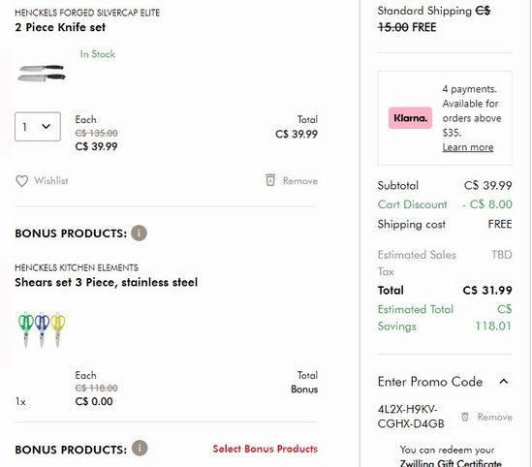Click the Klarna logo badge
This screenshot has height=467, width=532.
click(x=410, y=118)
